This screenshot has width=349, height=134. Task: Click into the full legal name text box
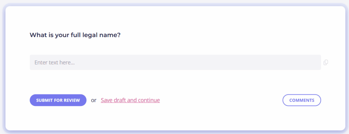tap(176, 62)
